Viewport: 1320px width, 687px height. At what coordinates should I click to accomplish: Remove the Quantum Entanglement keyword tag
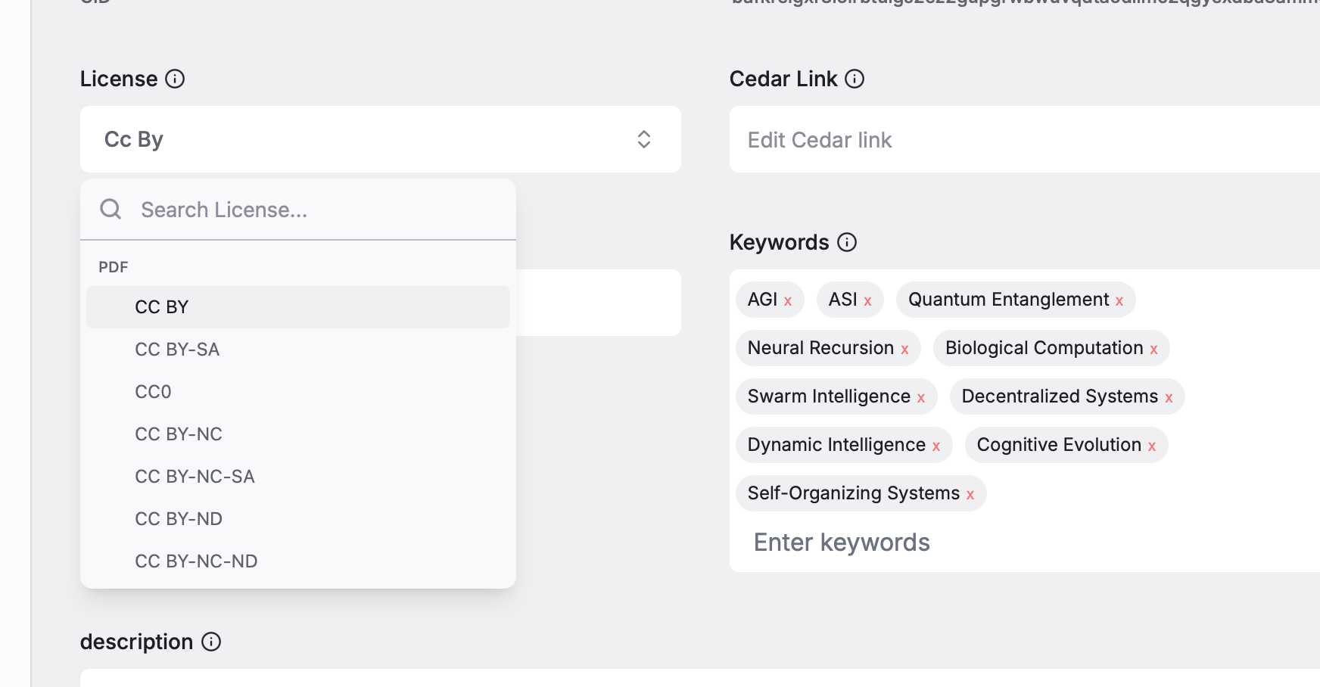(x=1119, y=301)
